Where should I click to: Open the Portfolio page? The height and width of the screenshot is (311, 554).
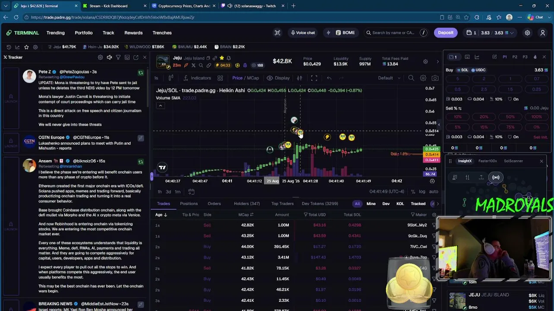(84, 33)
